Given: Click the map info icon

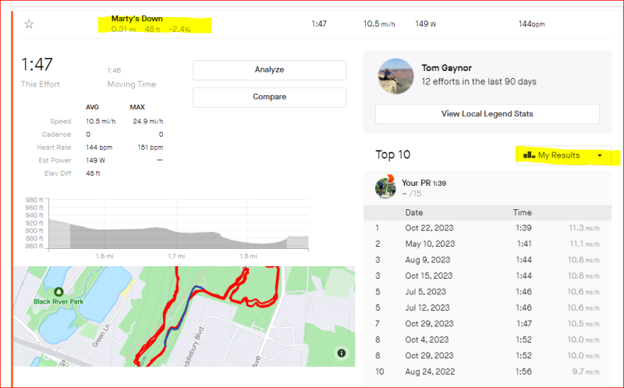Looking at the screenshot, I should pyautogui.click(x=342, y=353).
